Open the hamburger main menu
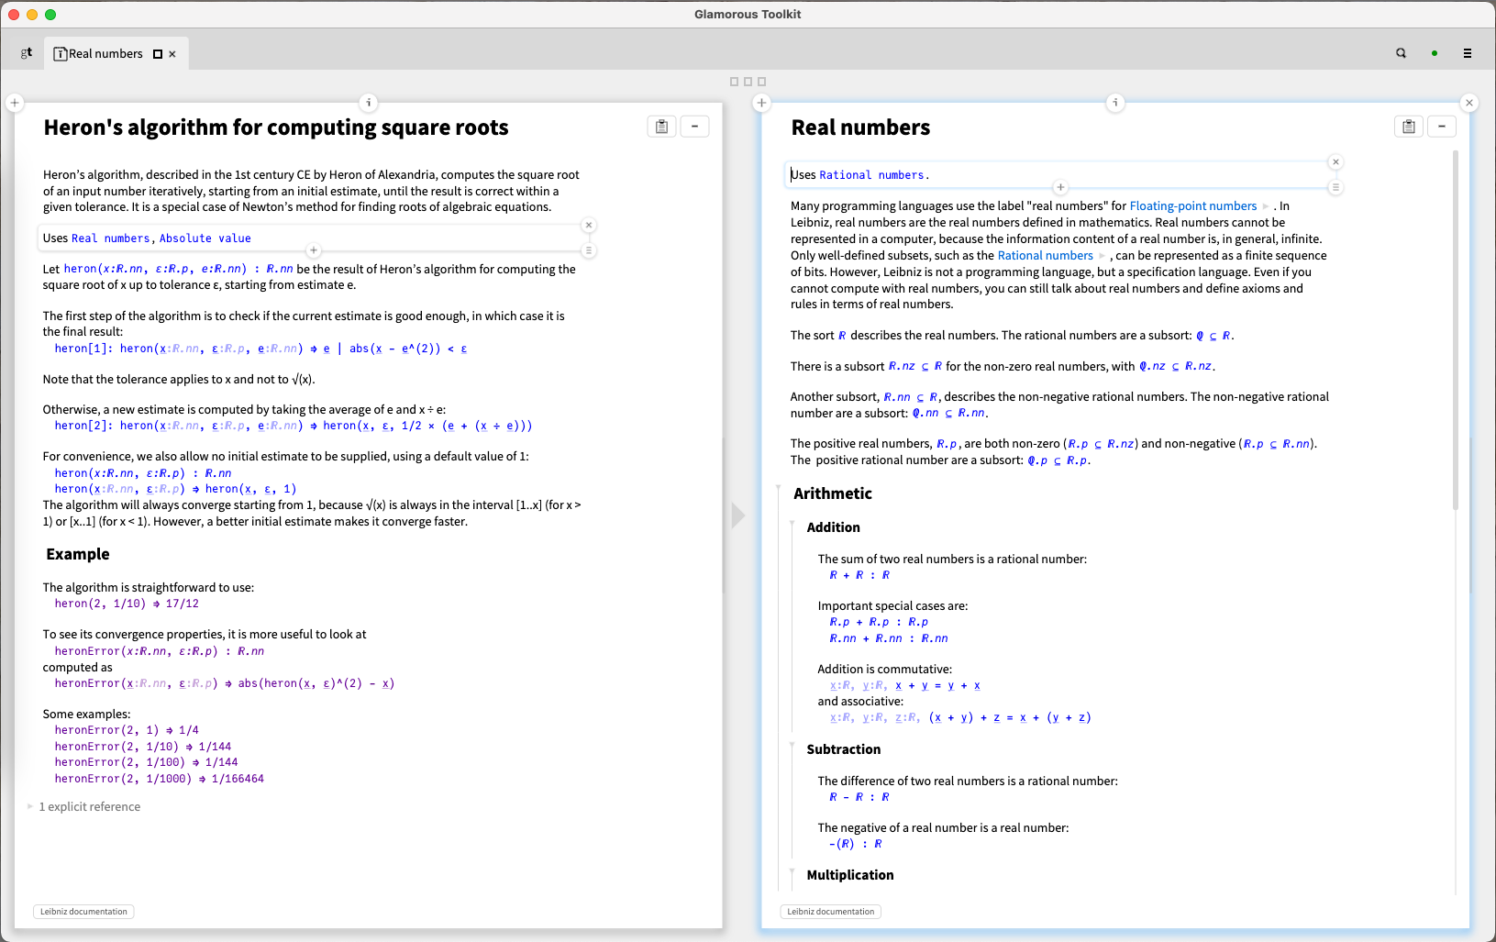Viewport: 1496px width, 942px height. 1468,53
